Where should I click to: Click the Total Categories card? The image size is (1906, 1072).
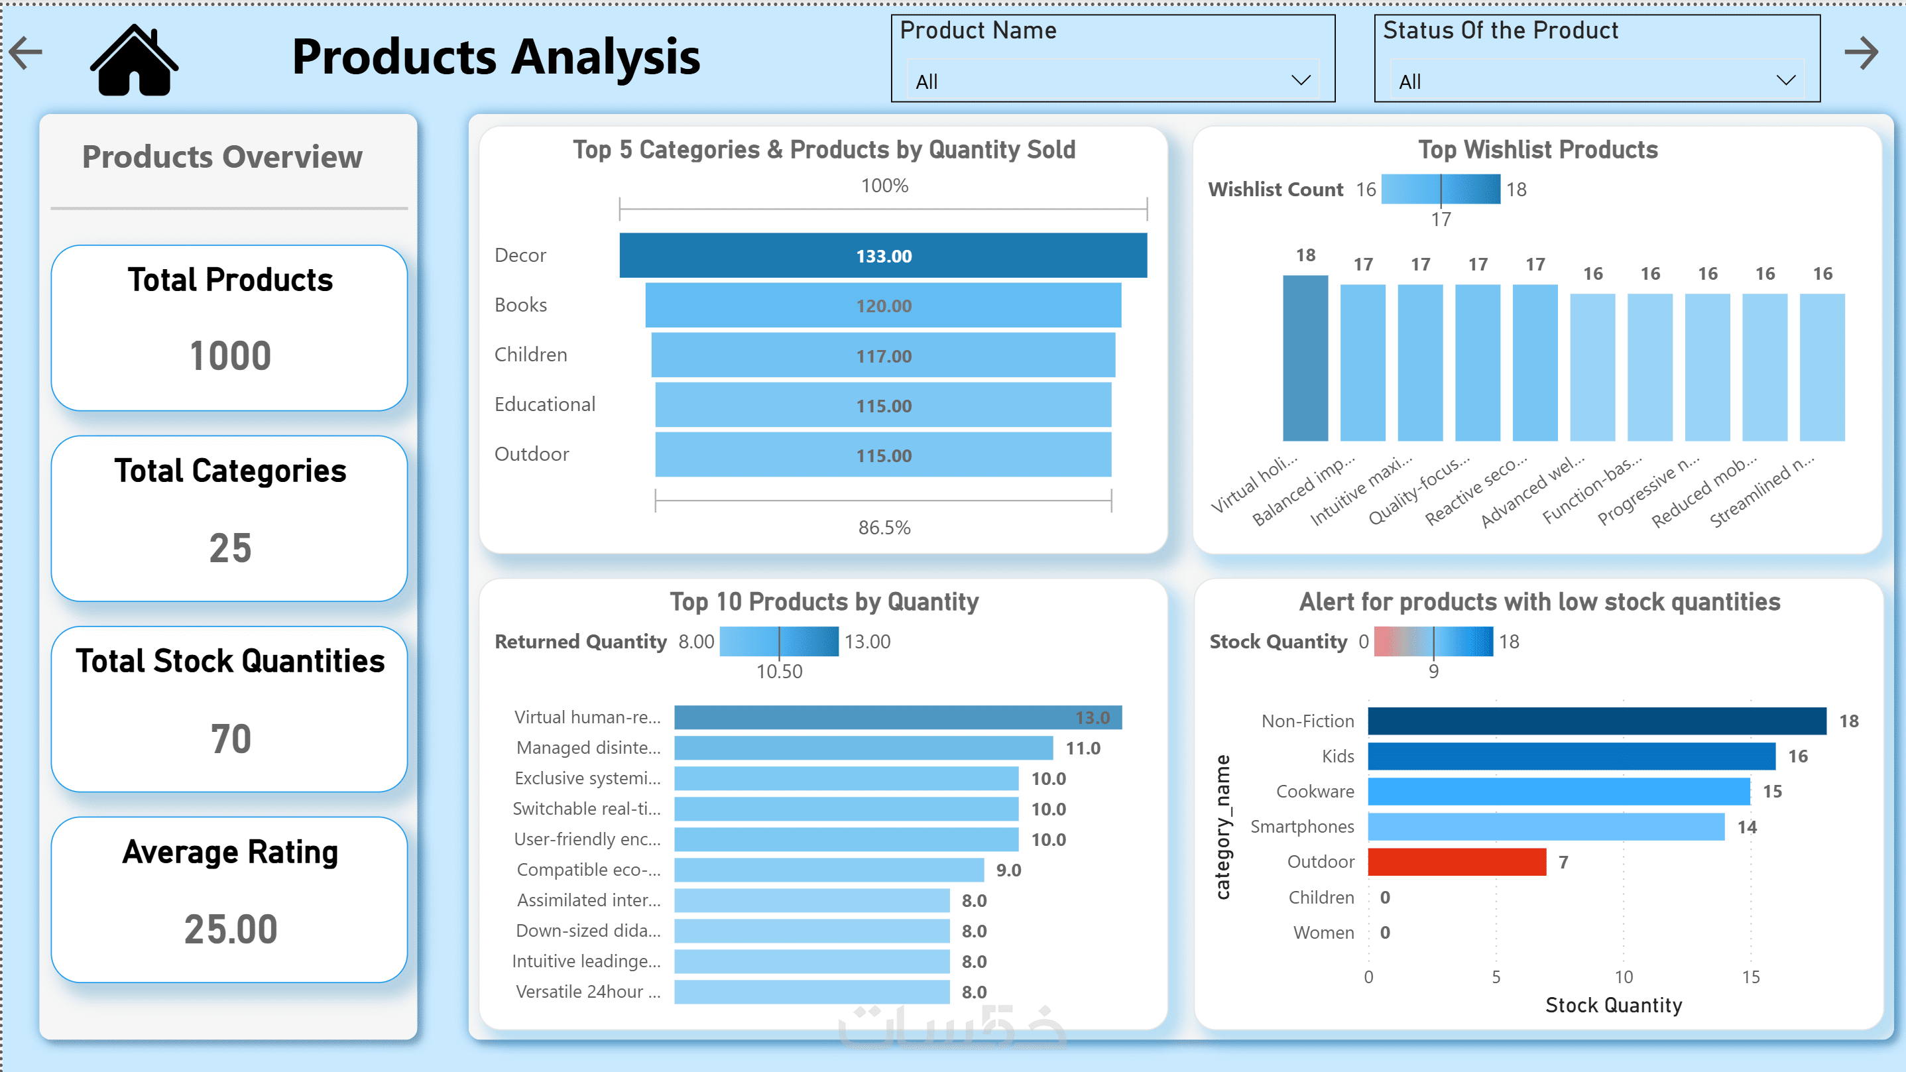click(229, 518)
